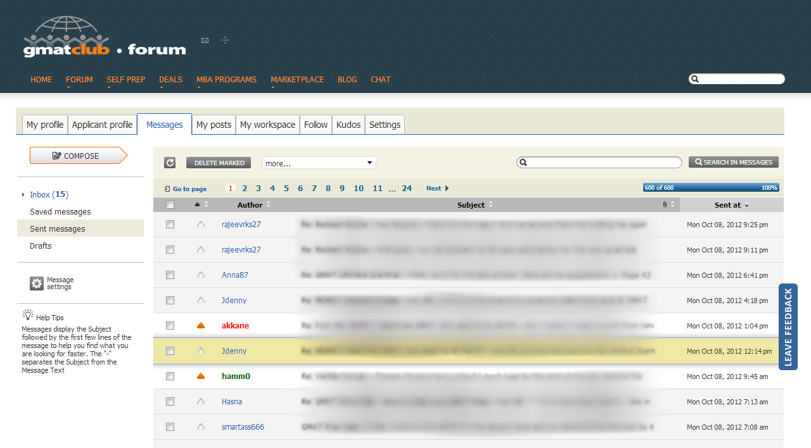Screen dimensions: 811x448
Task: Toggle the select-all checkbox in table header
Action: (x=170, y=204)
